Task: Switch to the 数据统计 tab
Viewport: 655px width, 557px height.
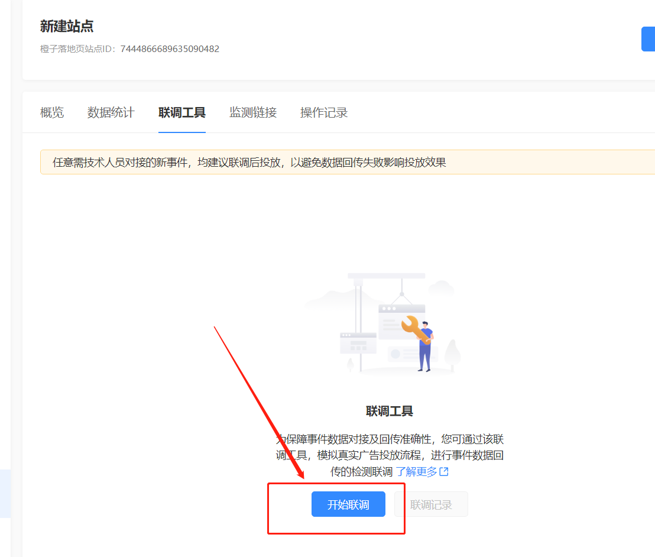Action: pyautogui.click(x=111, y=112)
